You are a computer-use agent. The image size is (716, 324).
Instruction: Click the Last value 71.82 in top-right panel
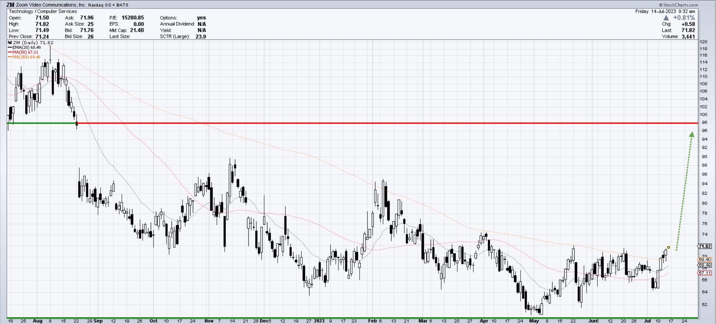[x=688, y=30]
